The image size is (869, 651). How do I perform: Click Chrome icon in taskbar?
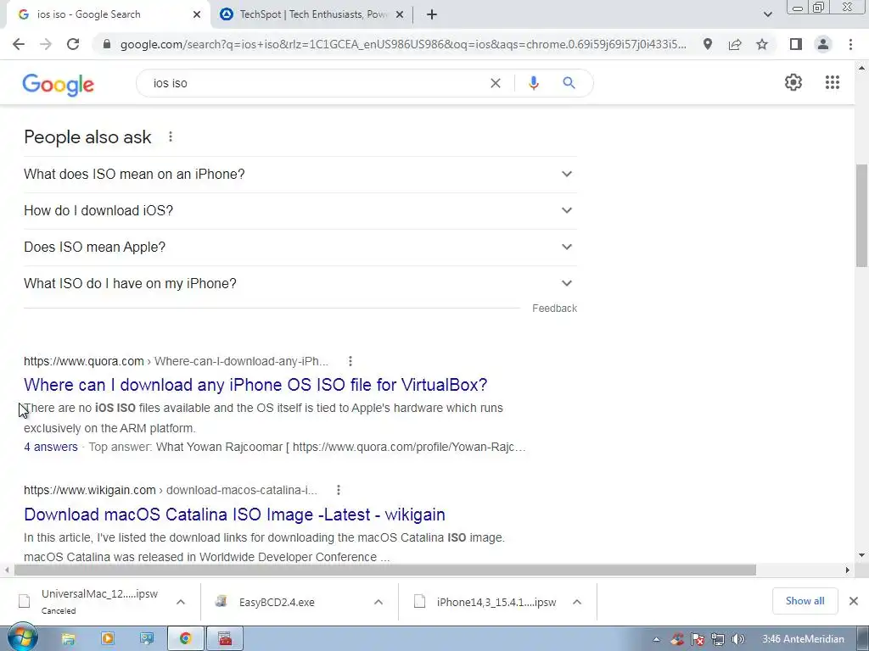pos(185,639)
